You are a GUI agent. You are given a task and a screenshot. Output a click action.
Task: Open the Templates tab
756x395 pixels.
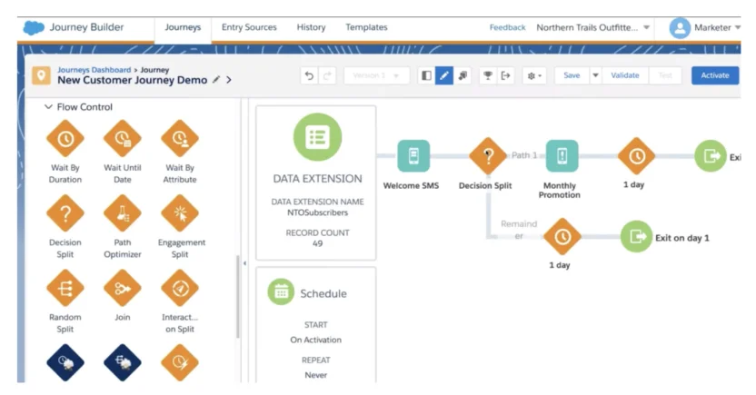366,27
